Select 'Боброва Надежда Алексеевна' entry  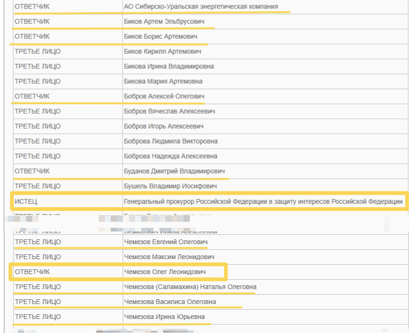point(171,156)
